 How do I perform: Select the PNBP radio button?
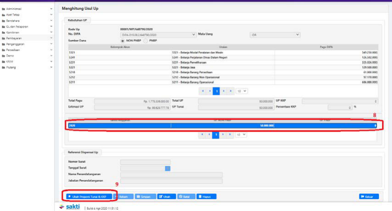(146, 40)
